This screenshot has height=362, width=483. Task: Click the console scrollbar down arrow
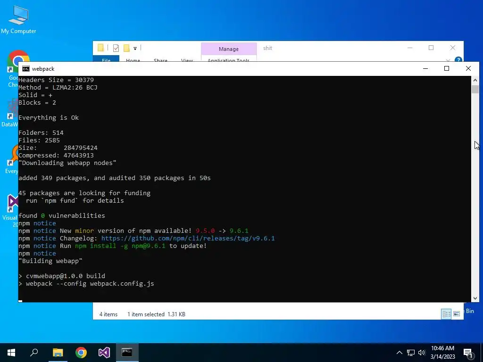[x=475, y=298]
